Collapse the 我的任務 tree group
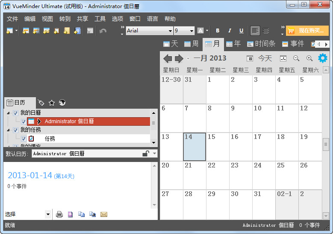Image resolution: width=333 pixels, height=234 pixels. [x=8, y=130]
